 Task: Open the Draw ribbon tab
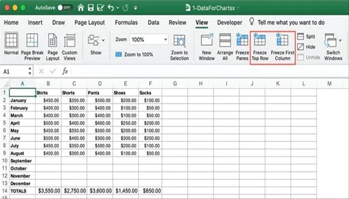pyautogui.click(x=58, y=22)
